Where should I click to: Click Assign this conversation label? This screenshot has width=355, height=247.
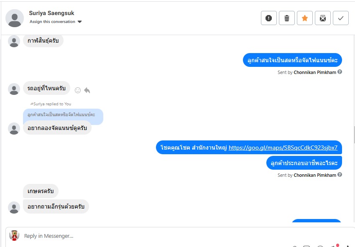[52, 21]
